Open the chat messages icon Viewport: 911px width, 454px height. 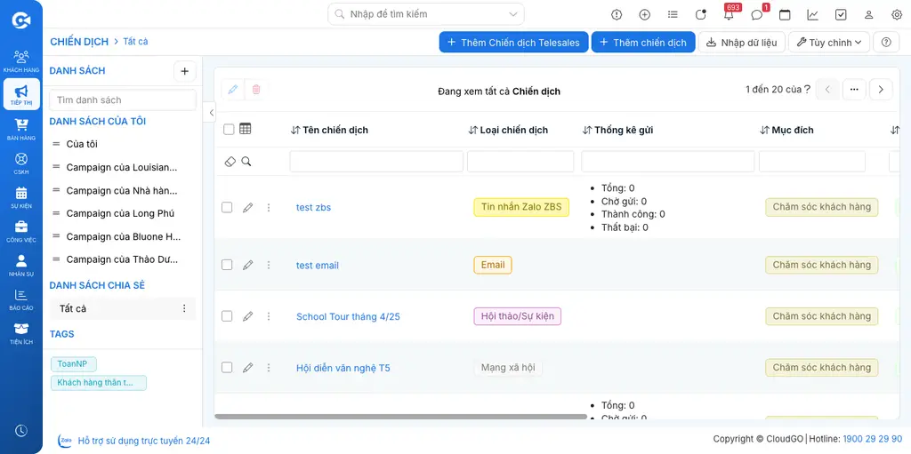click(756, 14)
